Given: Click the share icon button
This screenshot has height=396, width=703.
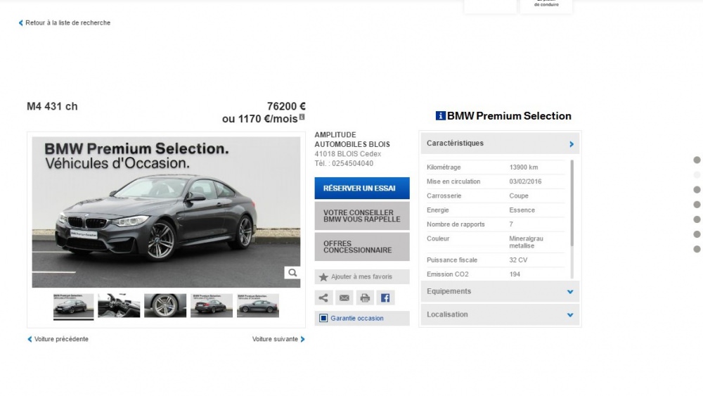Looking at the screenshot, I should [323, 298].
